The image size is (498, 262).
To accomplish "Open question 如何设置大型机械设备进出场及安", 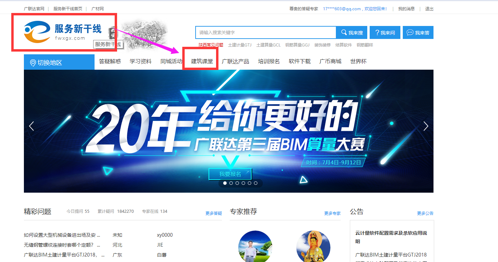I will click(62, 235).
